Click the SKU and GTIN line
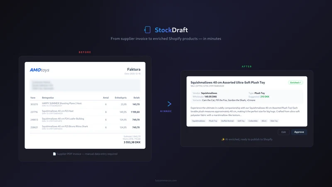Image resolution: width=332 pixels, height=187 pixels. pos(207,86)
